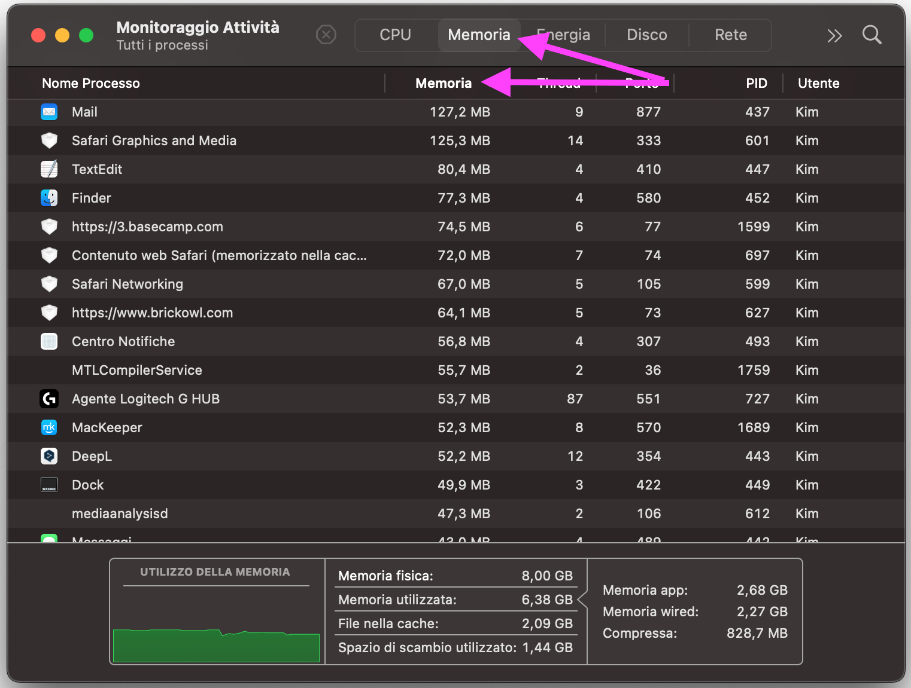Expand the toolbar overflow chevrons
The image size is (911, 688).
[834, 36]
